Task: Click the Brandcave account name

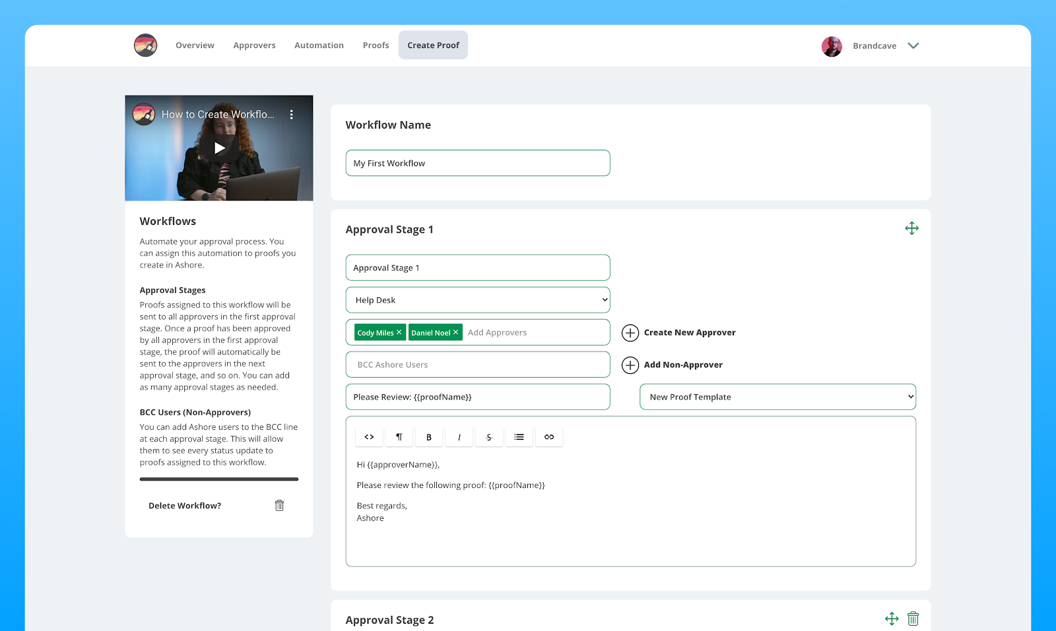Action: click(874, 46)
